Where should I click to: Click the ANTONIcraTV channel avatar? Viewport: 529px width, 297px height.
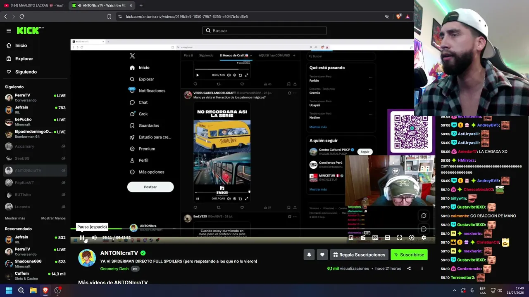click(87, 258)
